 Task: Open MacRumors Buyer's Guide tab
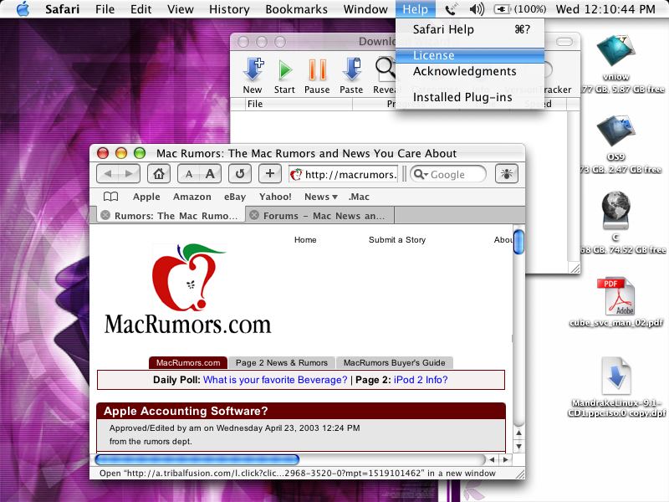(x=394, y=363)
